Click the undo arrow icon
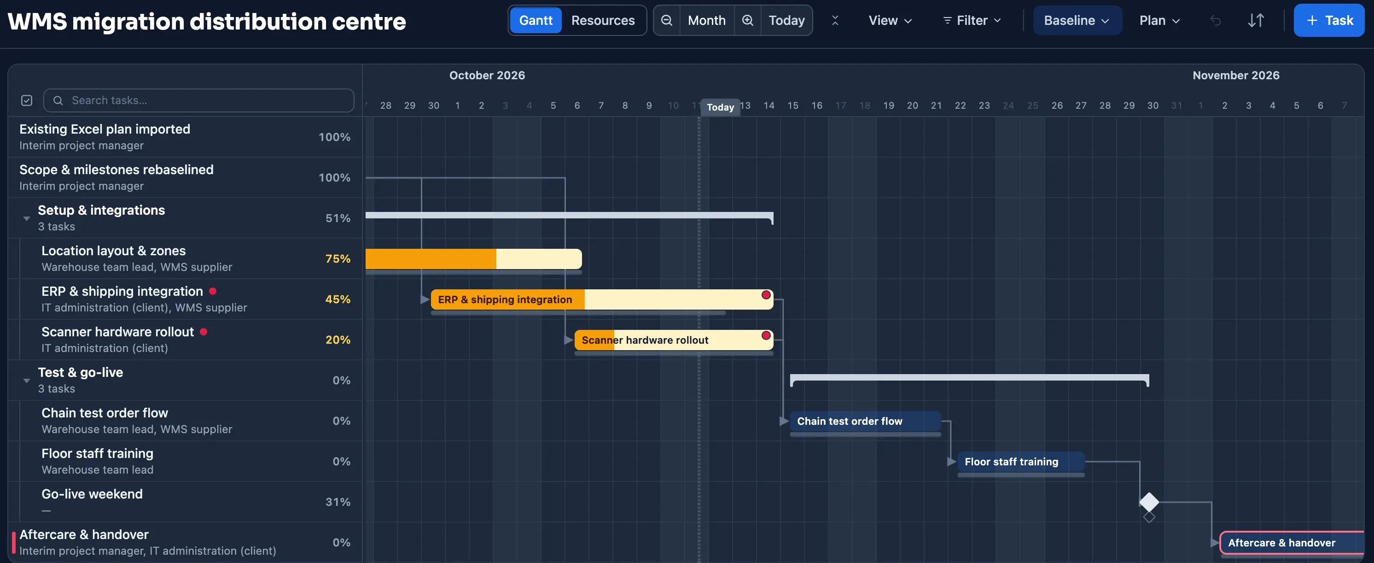This screenshot has width=1374, height=563. 1216,20
